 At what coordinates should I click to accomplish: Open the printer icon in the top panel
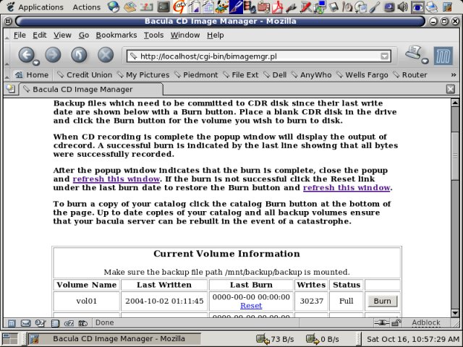(x=432, y=7)
